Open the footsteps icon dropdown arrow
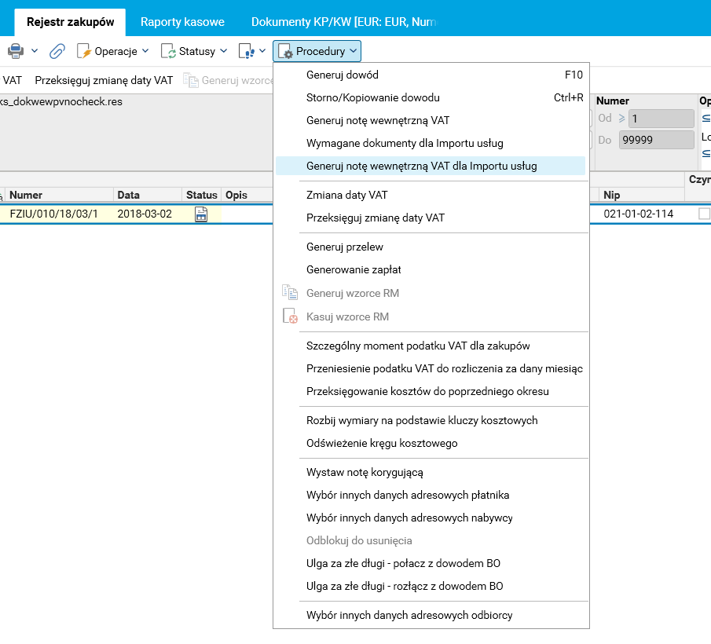711x644 pixels. click(x=262, y=51)
